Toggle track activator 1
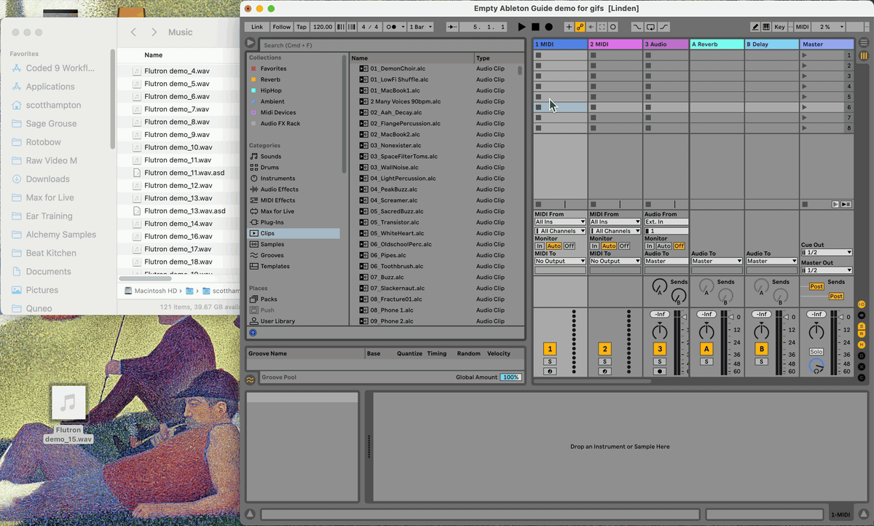Viewport: 874px width, 526px height. [x=550, y=349]
